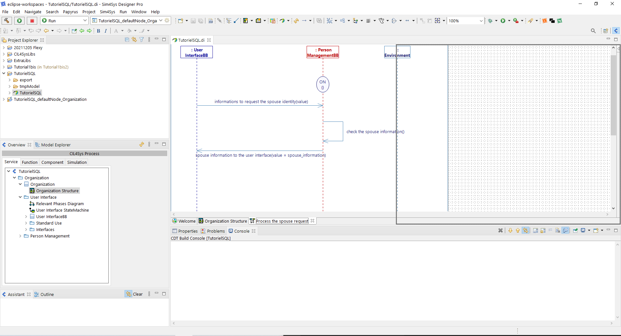621x336 pixels.
Task: Click Clear Console document icon
Action: pos(558,230)
